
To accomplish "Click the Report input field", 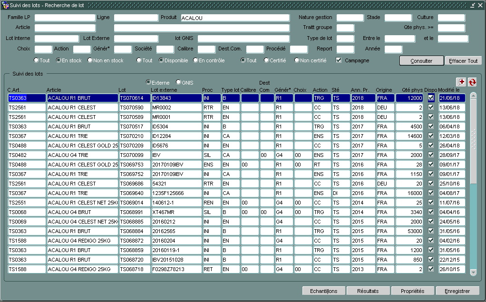I will click(345, 49).
